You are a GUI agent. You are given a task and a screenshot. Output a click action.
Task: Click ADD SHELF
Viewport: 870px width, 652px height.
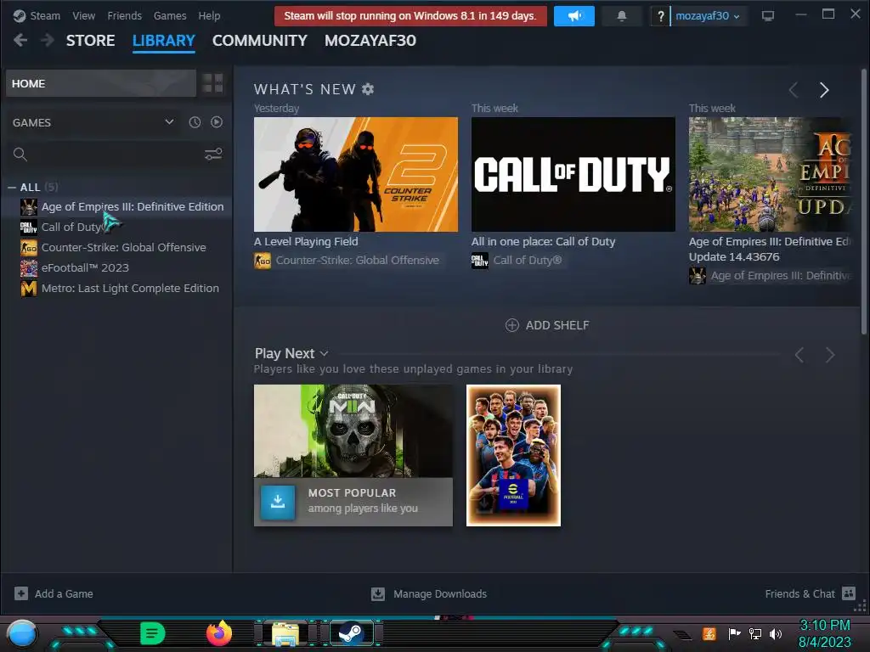pyautogui.click(x=547, y=325)
